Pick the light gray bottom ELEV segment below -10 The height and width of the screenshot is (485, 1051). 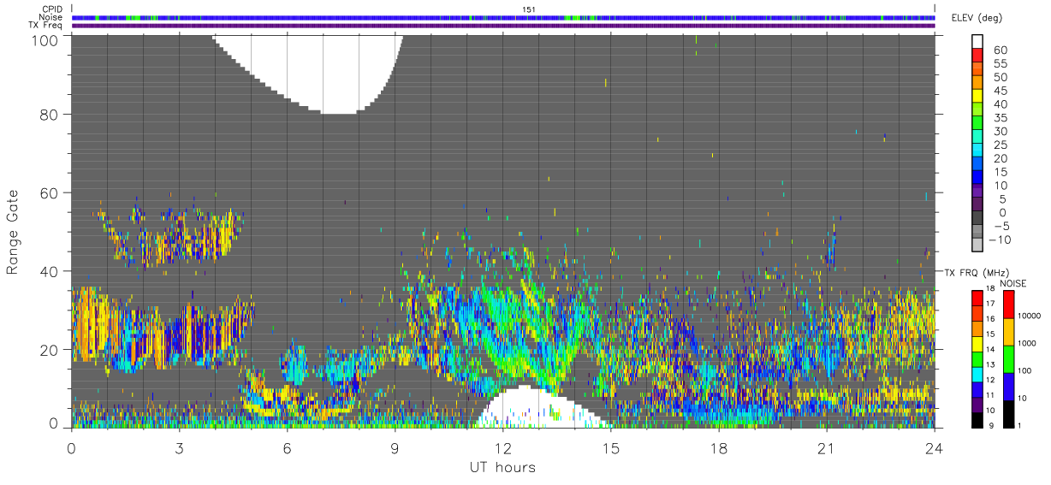978,245
